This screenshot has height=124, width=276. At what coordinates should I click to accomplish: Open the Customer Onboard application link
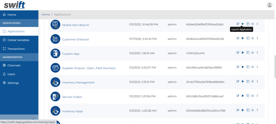coord(75,39)
